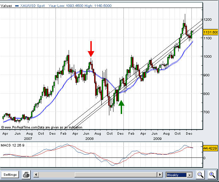Zoom out with the minus magnifier

coord(200,175)
